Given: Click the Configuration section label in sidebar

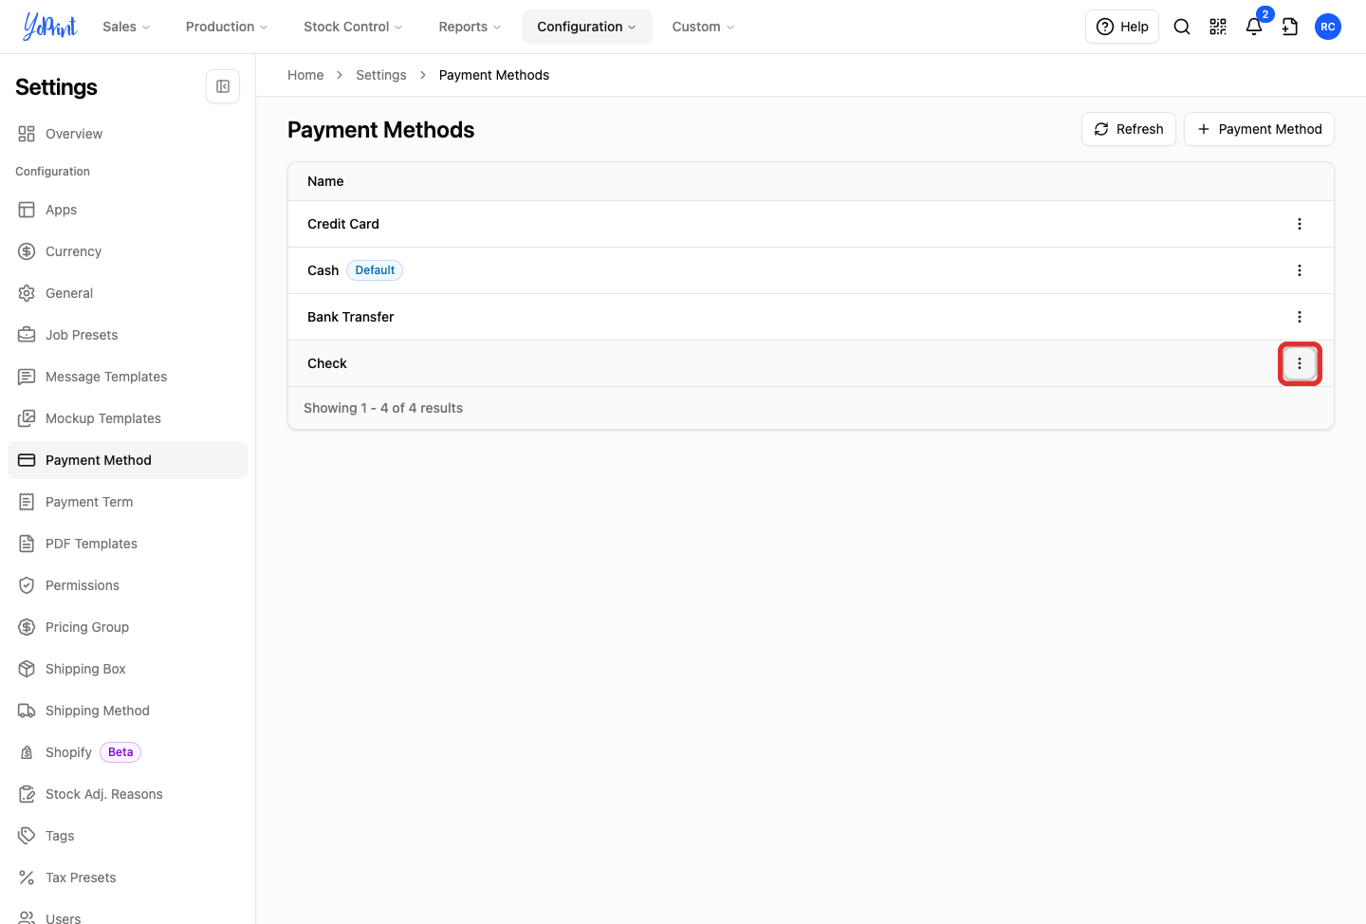Looking at the screenshot, I should click(x=52, y=172).
